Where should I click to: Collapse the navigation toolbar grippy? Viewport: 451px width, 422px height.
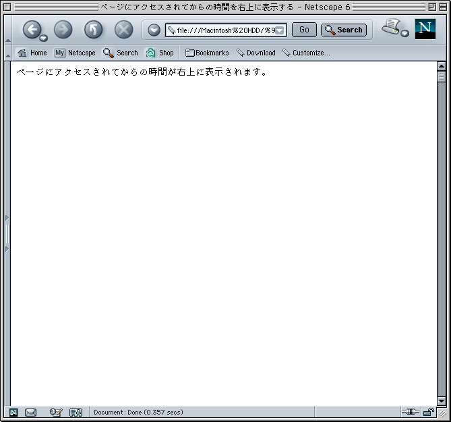[8, 30]
